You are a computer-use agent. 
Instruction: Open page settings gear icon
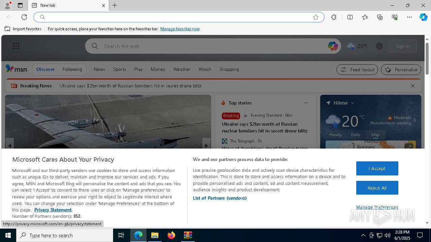[x=379, y=46]
